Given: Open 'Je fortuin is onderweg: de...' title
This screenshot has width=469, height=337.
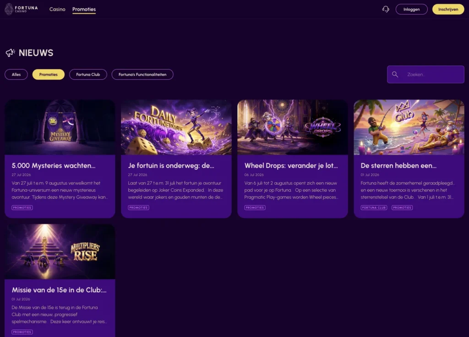Looking at the screenshot, I should pyautogui.click(x=171, y=166).
